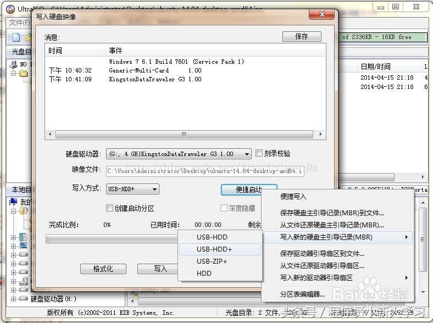The height and width of the screenshot is (323, 433).
Task: Open 写入新的硬盘主引导记录(MBR) submenu
Action: click(337, 237)
